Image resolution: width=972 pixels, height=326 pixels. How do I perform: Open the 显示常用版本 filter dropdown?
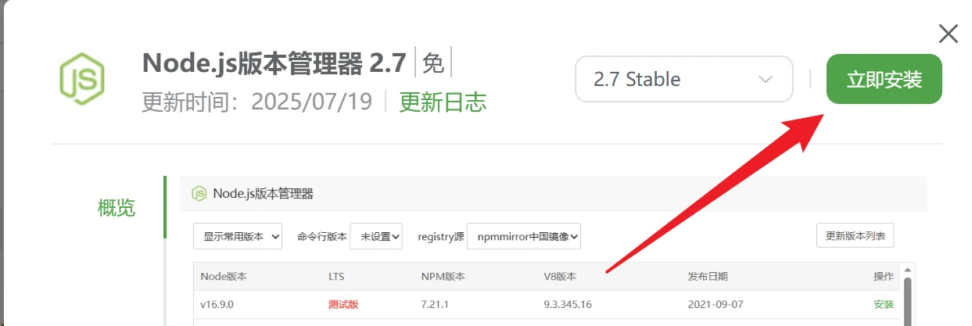[x=238, y=236]
